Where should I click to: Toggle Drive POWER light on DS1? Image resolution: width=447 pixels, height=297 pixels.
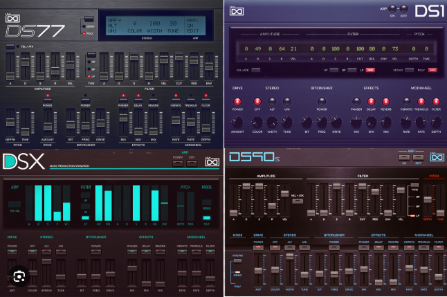(237, 101)
